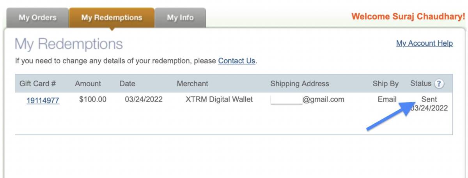Click the Welcome Suraj Chaudhary greeting
The height and width of the screenshot is (178, 468).
pos(408,17)
